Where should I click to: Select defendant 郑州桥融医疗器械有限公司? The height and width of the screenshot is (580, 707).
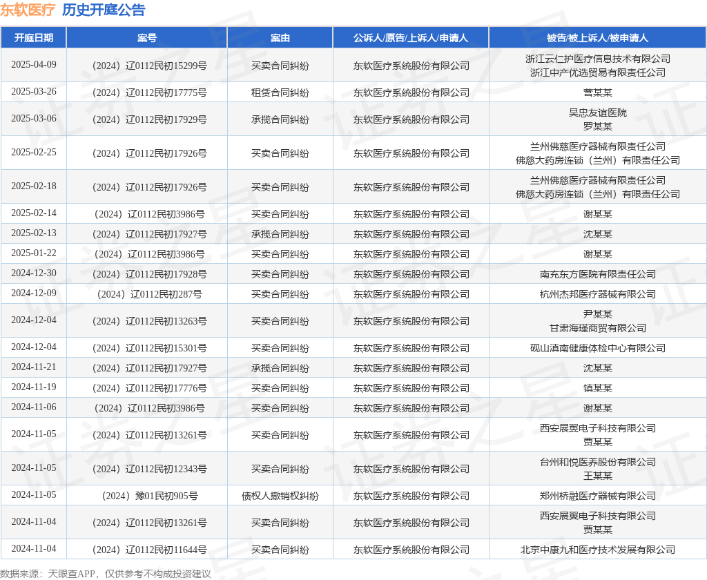[597, 496]
